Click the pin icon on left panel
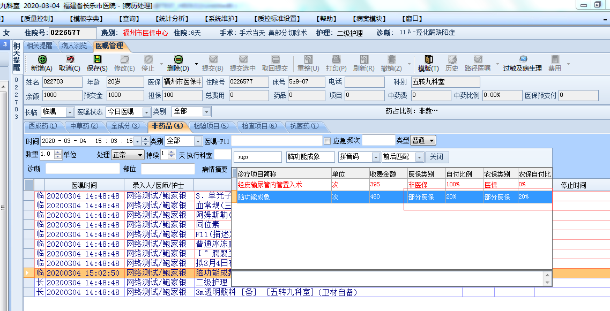The height and width of the screenshot is (311, 610). point(5,45)
